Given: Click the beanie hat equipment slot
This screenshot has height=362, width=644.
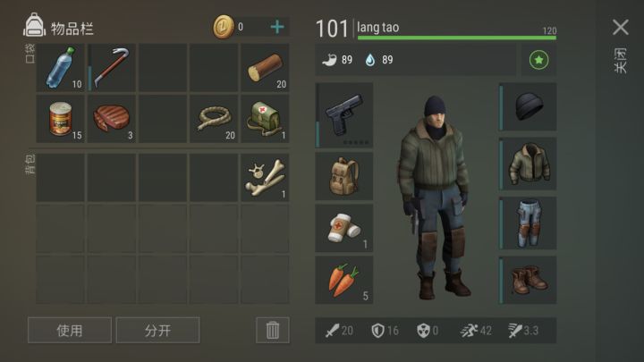Looking at the screenshot, I should pos(528,106).
